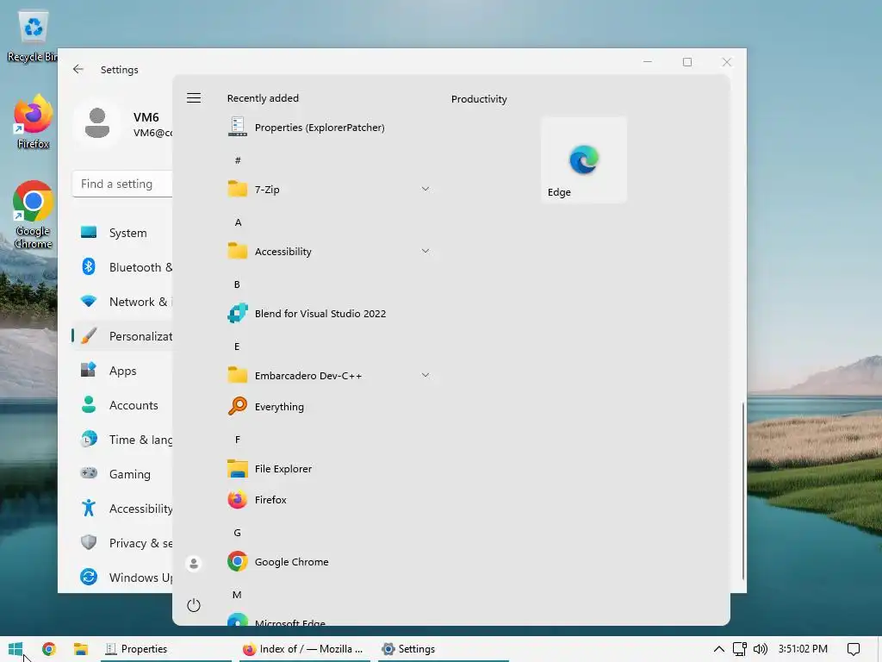Launch Microsoft Edge from the app list
This screenshot has width=882, height=662.
330,619
